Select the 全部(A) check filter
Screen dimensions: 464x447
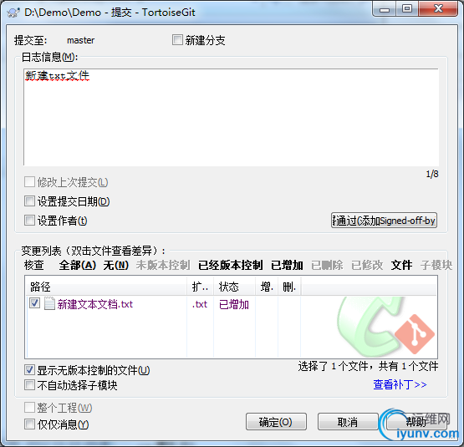78,265
